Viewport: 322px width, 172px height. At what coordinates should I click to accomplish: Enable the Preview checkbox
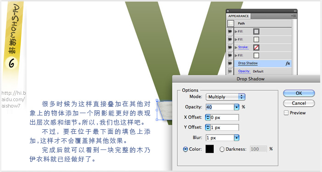286,113
